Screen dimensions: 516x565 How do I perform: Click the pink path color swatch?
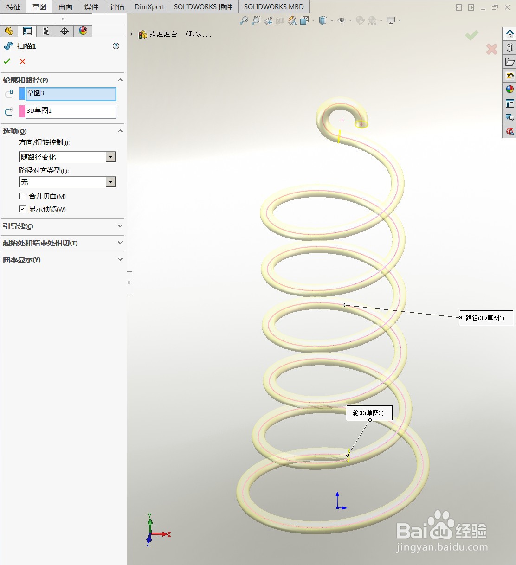point(22,111)
